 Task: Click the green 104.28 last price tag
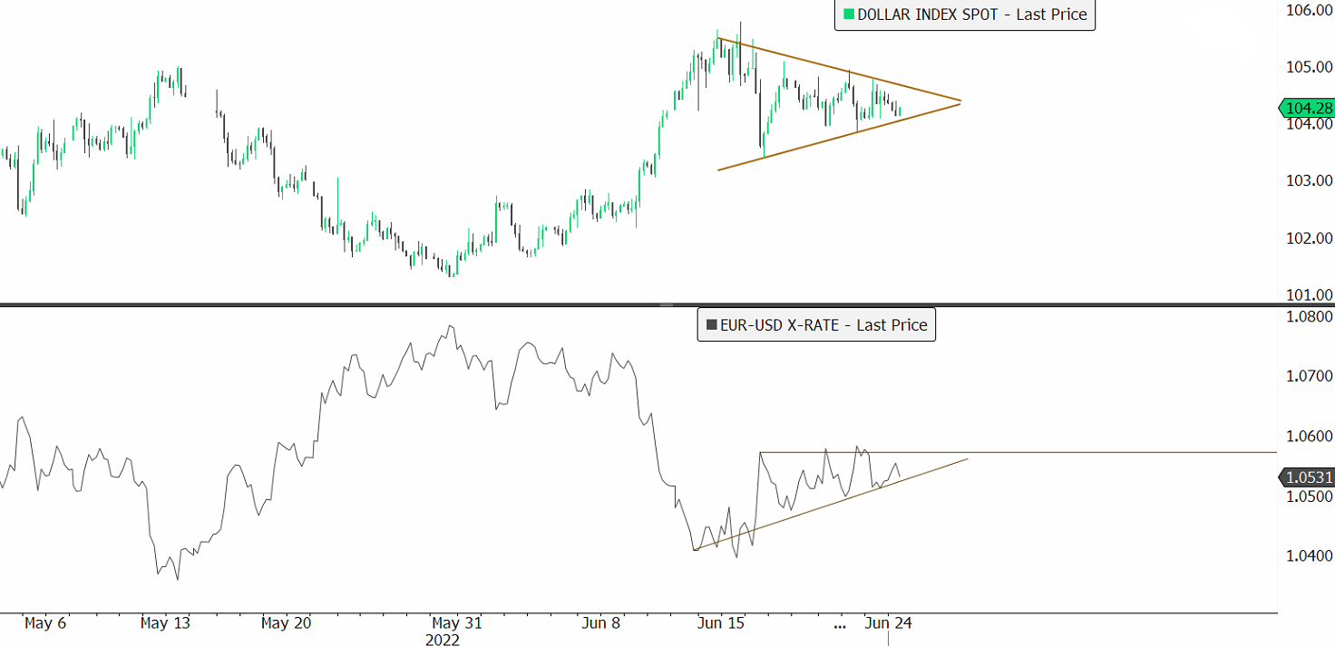[1308, 108]
